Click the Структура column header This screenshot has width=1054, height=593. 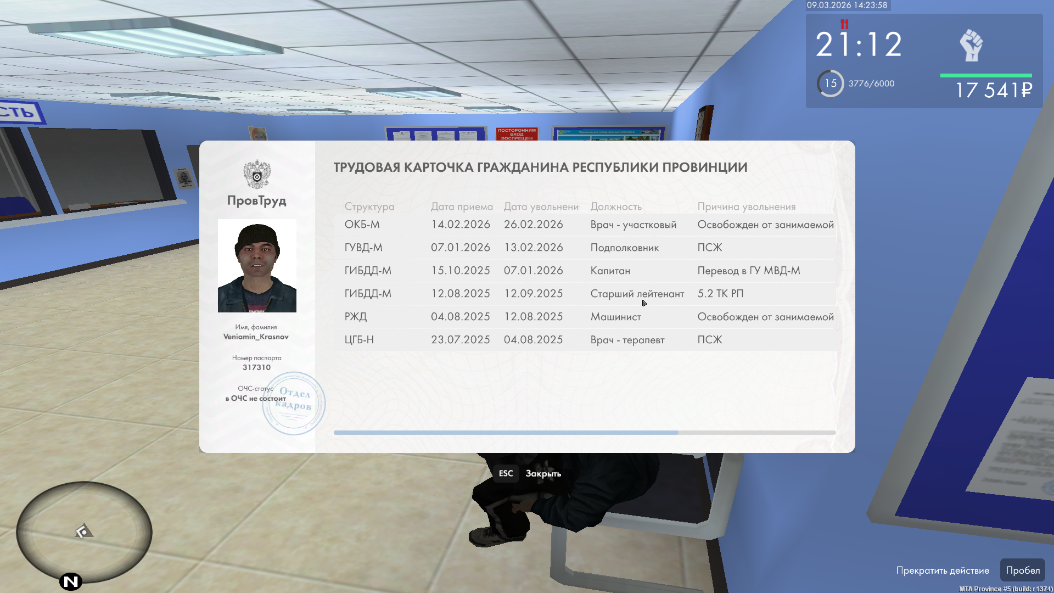369,206
